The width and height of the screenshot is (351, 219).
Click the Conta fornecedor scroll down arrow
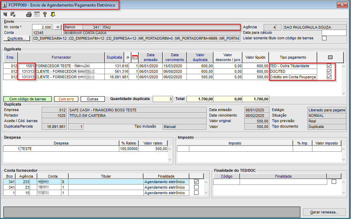pyautogui.click(x=206, y=192)
